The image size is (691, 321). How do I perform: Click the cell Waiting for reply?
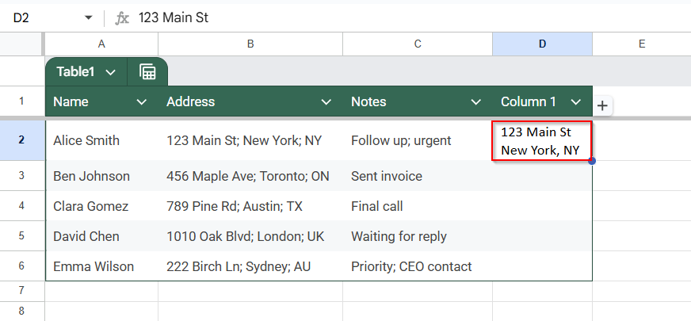point(418,236)
